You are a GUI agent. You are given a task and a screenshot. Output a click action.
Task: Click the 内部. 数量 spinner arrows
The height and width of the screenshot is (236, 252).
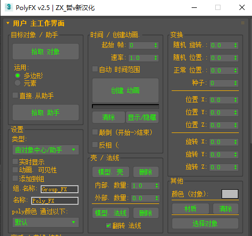pos(157,186)
